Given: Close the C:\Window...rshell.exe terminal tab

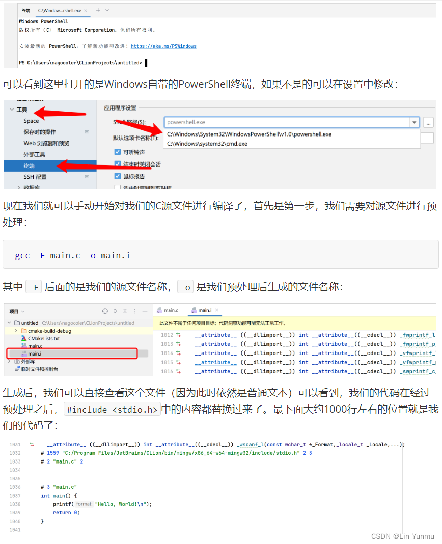Looking at the screenshot, I should tap(86, 10).
